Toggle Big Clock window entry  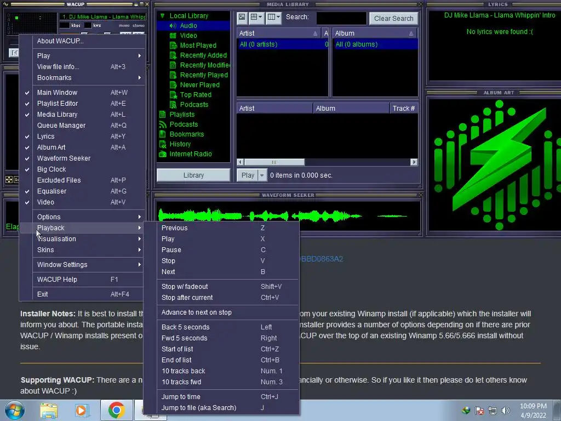click(83, 169)
